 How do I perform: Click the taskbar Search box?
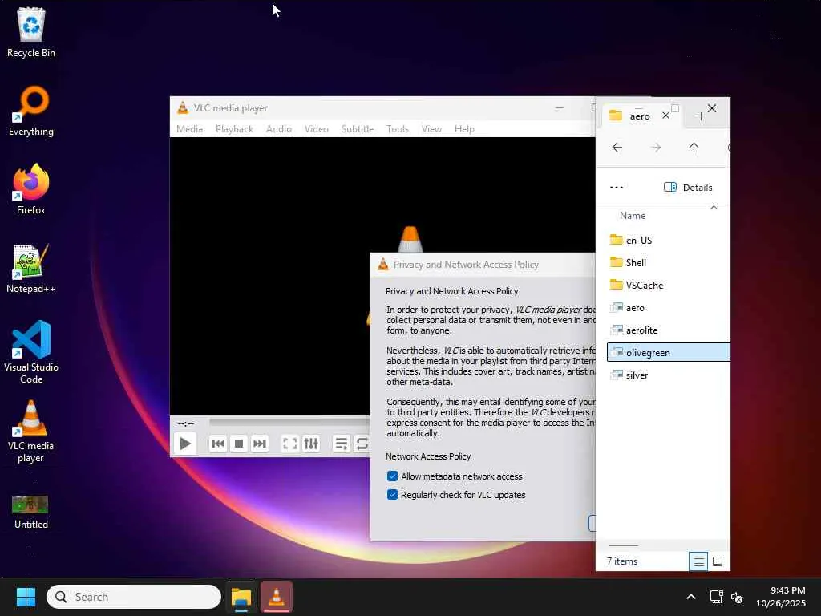[x=134, y=597]
